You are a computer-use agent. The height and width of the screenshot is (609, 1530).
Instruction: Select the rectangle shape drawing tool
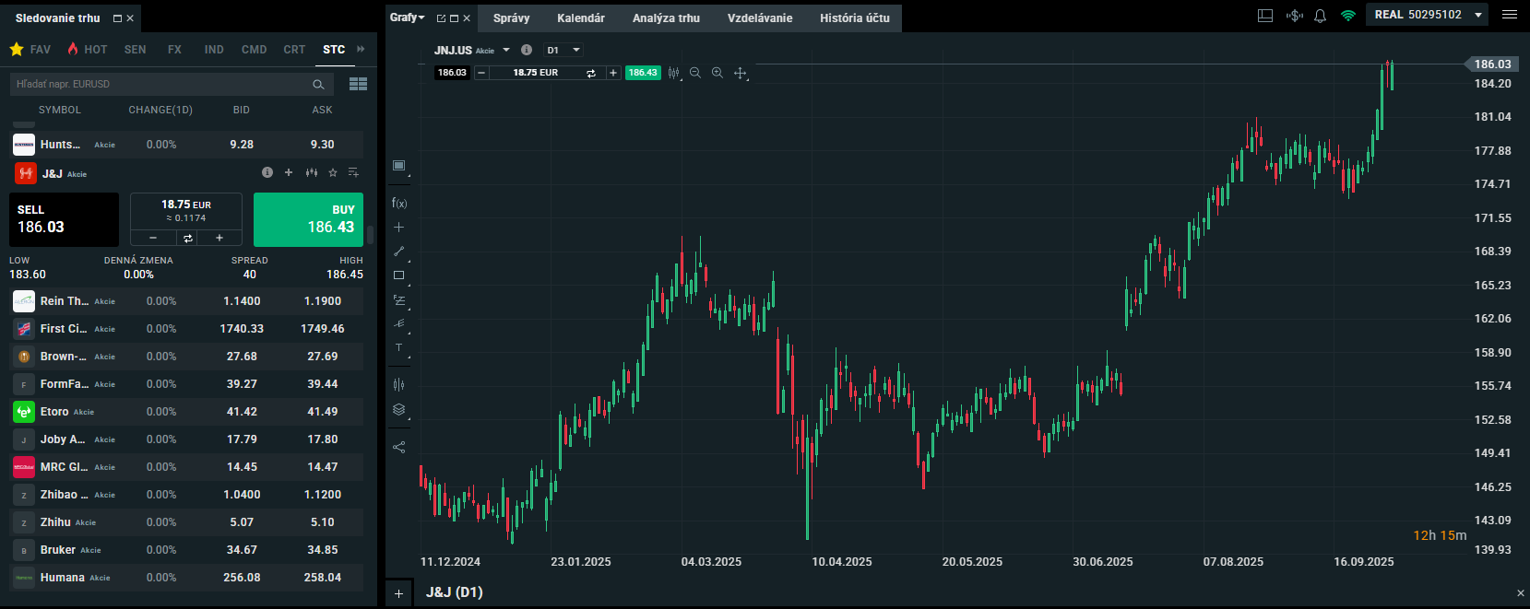click(x=399, y=275)
